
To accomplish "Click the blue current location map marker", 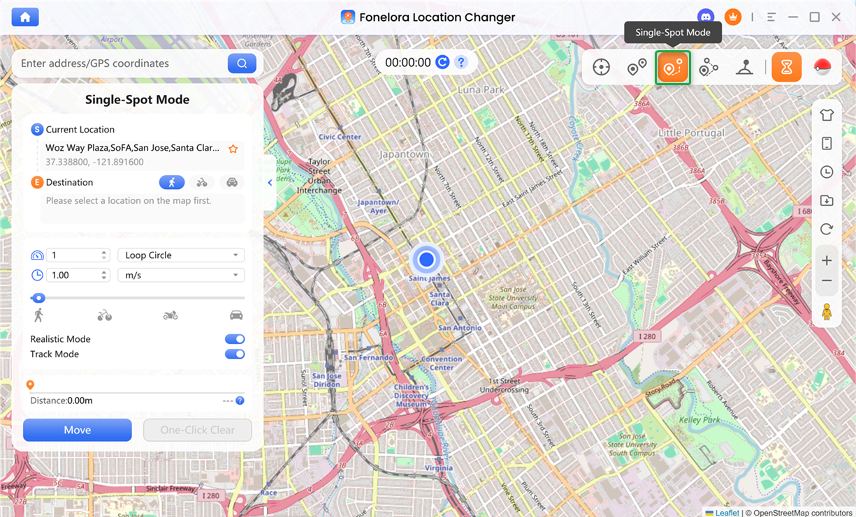I will [426, 260].
